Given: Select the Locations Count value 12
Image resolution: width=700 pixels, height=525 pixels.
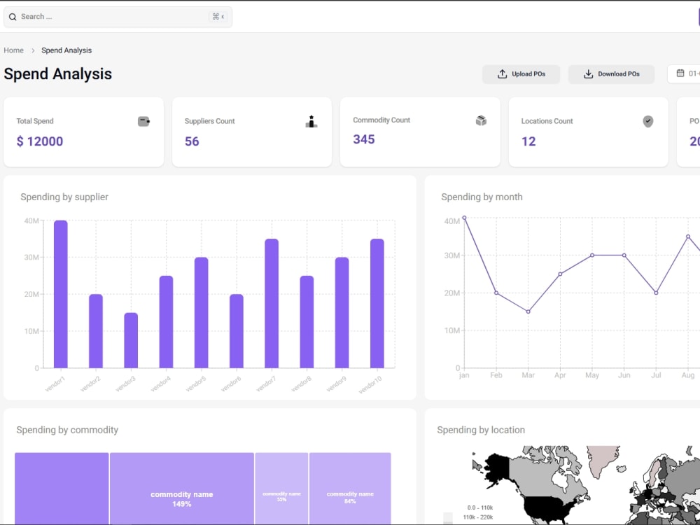Looking at the screenshot, I should [x=528, y=141].
